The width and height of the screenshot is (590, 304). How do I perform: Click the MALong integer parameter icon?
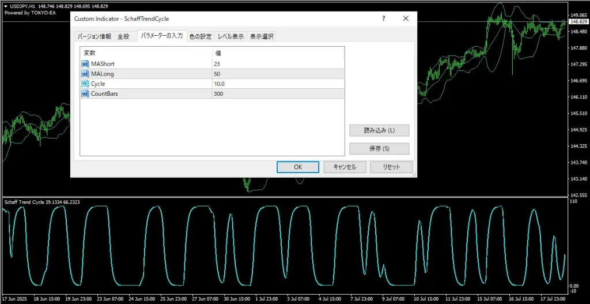(x=85, y=74)
